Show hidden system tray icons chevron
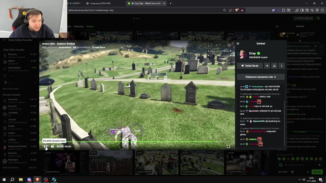Screen dimensions: 326x183 click(x=300, y=180)
